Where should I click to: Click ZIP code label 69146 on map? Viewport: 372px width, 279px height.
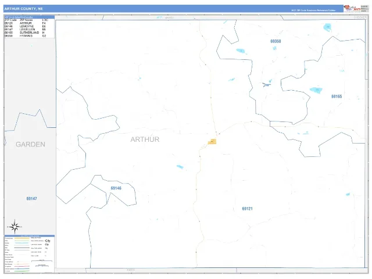(x=116, y=188)
